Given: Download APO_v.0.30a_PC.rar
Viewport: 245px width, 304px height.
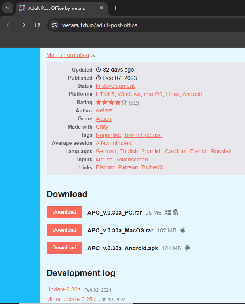Looking at the screenshot, I should click(64, 212).
